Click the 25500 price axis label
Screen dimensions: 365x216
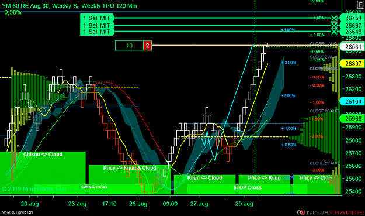353,179
